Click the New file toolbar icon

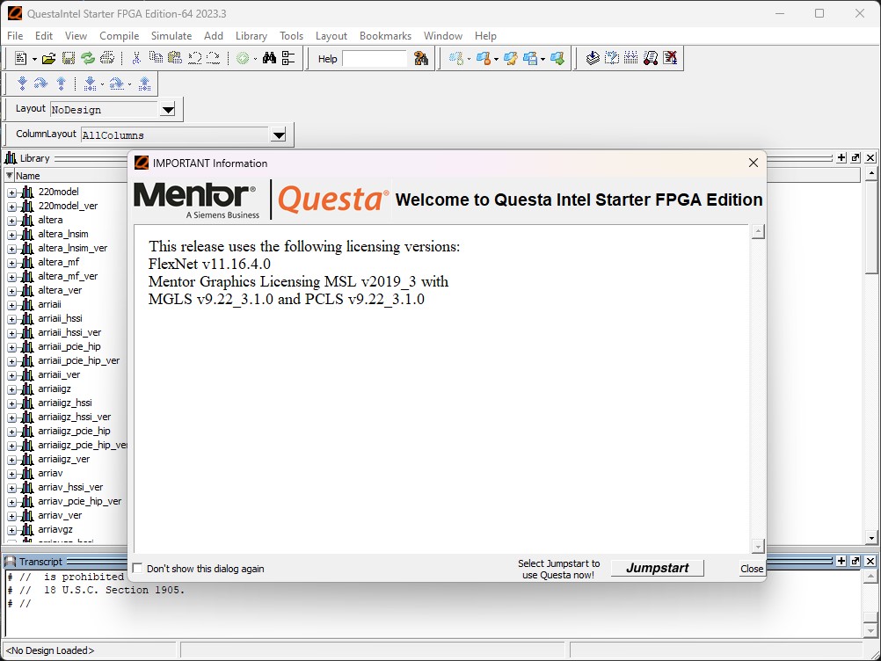tap(21, 58)
